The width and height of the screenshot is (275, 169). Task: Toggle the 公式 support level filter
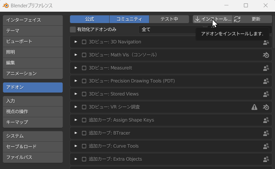tap(90, 19)
